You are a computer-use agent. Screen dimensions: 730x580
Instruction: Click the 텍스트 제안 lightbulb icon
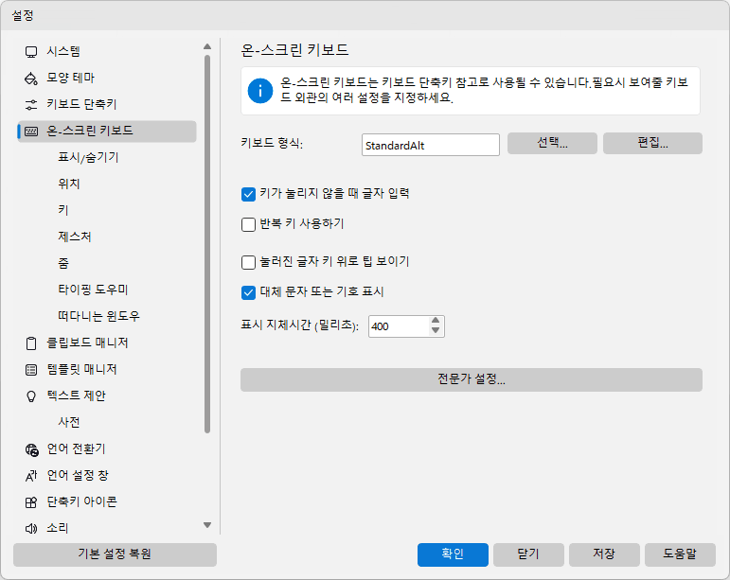pos(31,396)
